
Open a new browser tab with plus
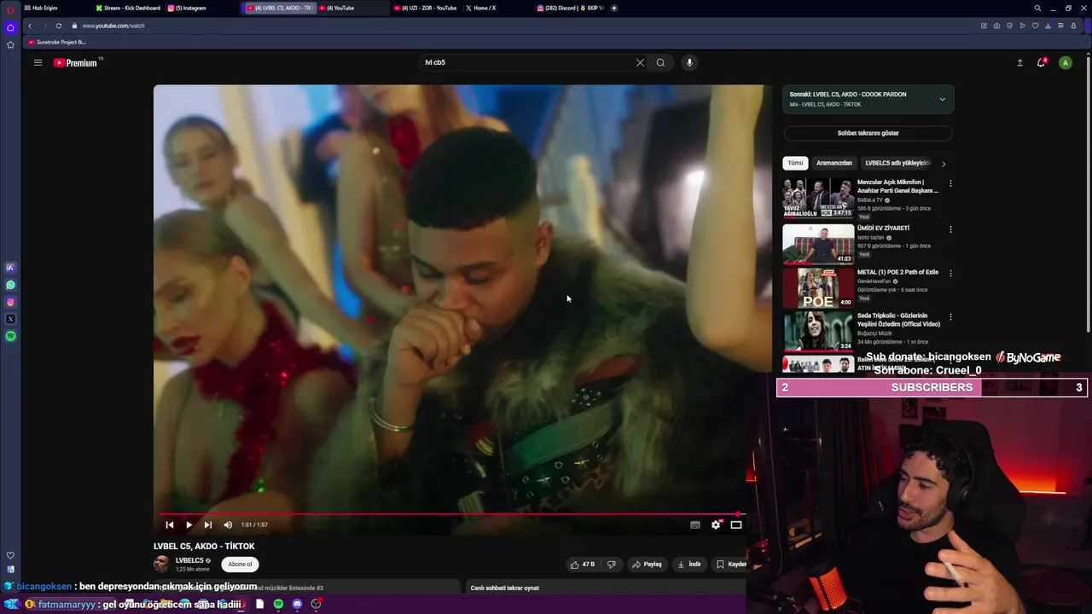pyautogui.click(x=614, y=8)
